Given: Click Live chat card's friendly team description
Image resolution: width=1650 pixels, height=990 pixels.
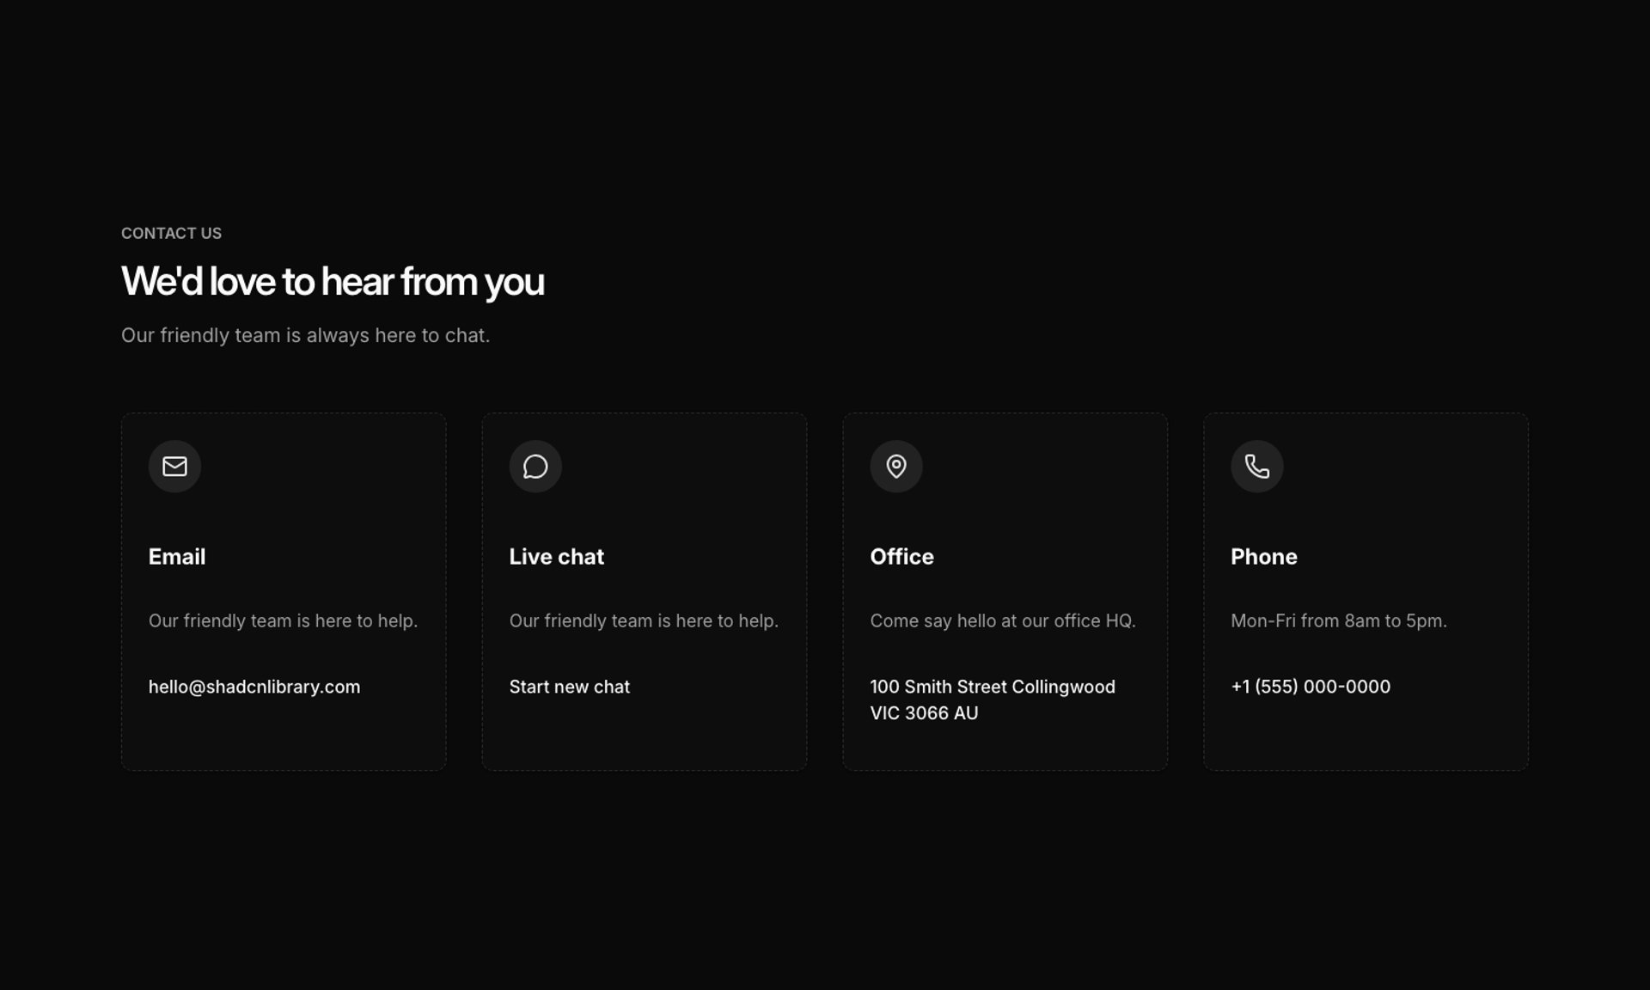Looking at the screenshot, I should (644, 620).
